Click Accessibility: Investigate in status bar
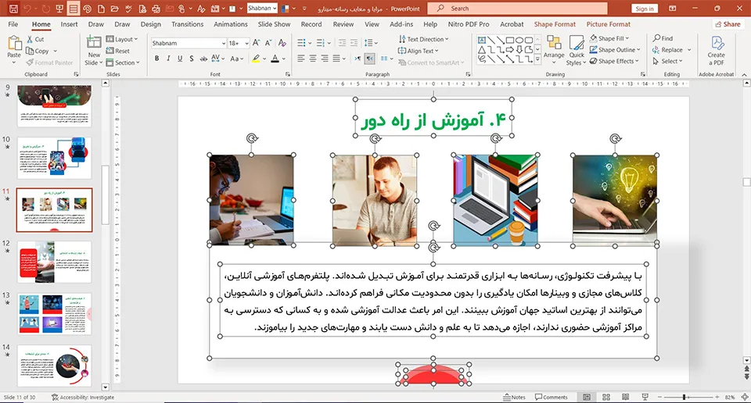This screenshot has width=751, height=403. [x=83, y=398]
